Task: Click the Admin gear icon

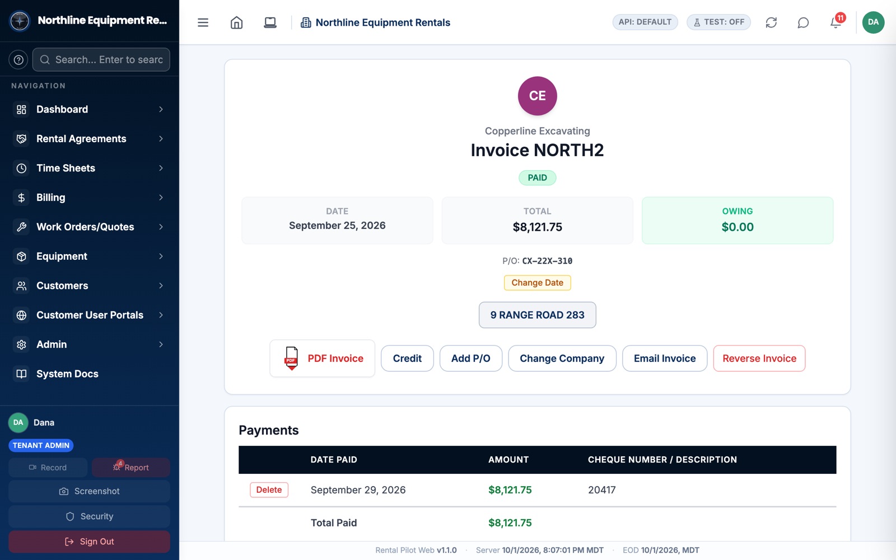Action: coord(21,344)
